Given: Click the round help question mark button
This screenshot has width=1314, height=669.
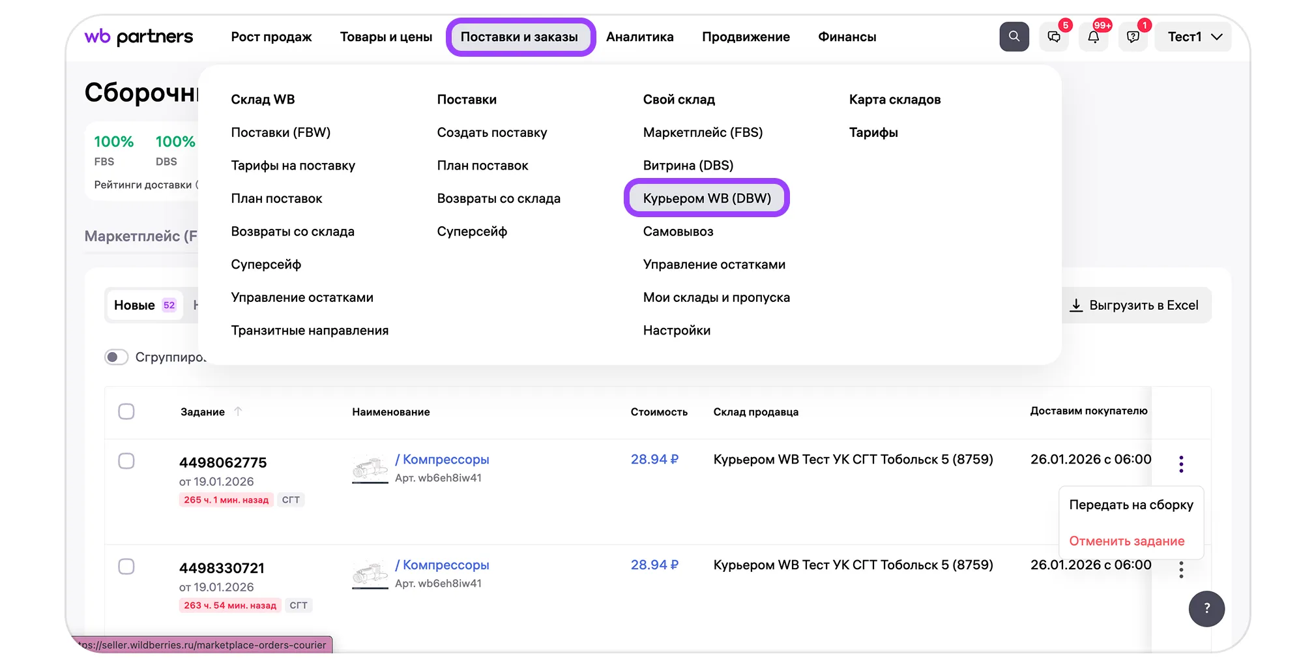Looking at the screenshot, I should [1206, 608].
